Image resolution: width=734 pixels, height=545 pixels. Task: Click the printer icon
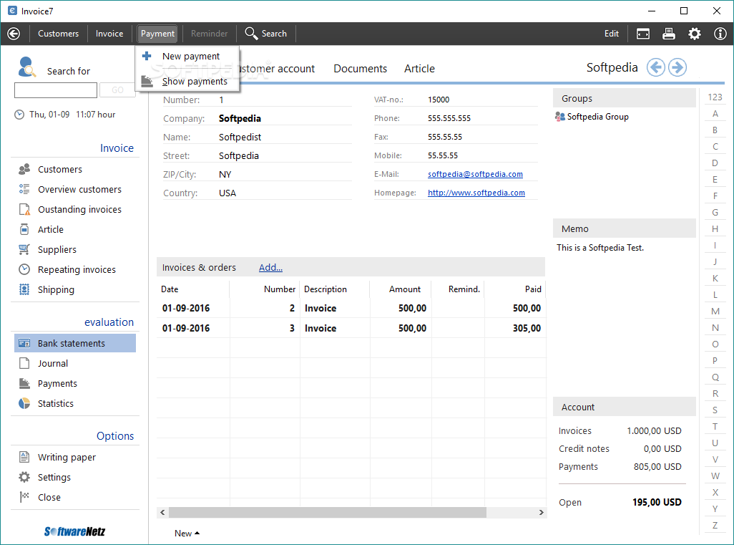click(x=668, y=34)
